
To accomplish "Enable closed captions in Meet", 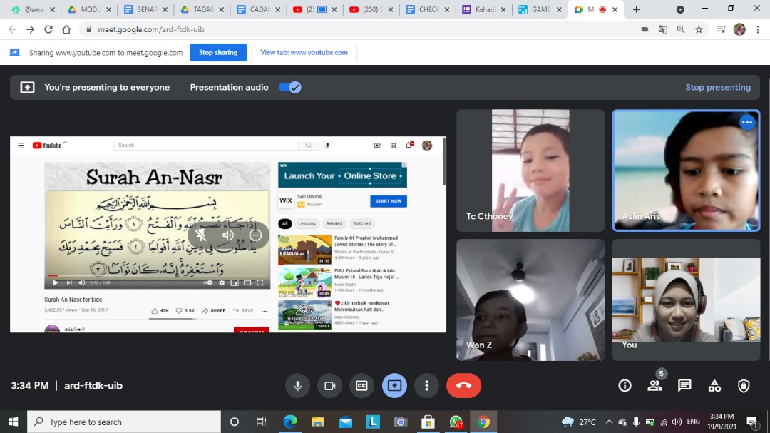I will [x=362, y=386].
